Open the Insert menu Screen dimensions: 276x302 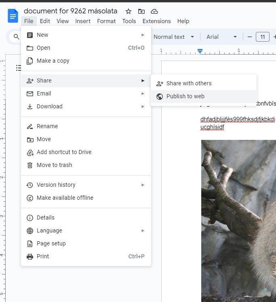[x=83, y=21]
